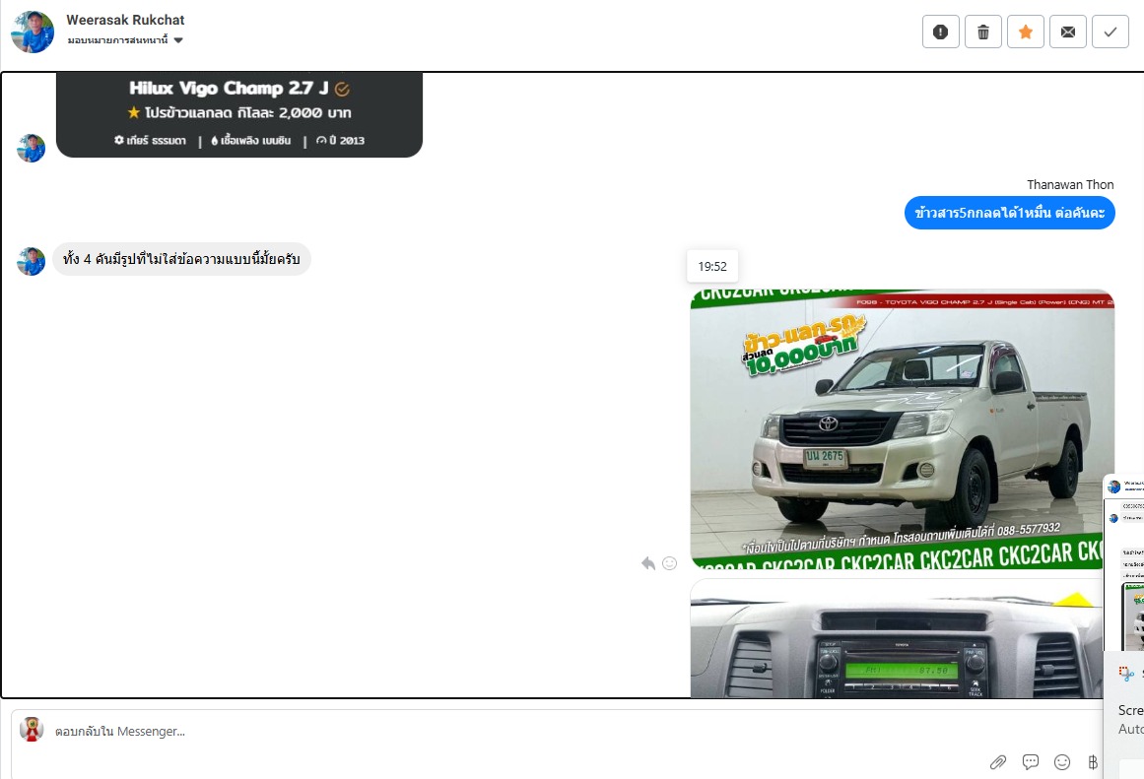
Task: Select the blue message bubble from Thanawan Thon
Action: pyautogui.click(x=1010, y=213)
